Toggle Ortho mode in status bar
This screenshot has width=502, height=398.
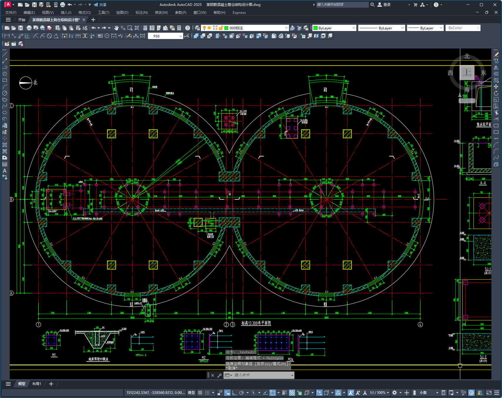tap(234, 393)
